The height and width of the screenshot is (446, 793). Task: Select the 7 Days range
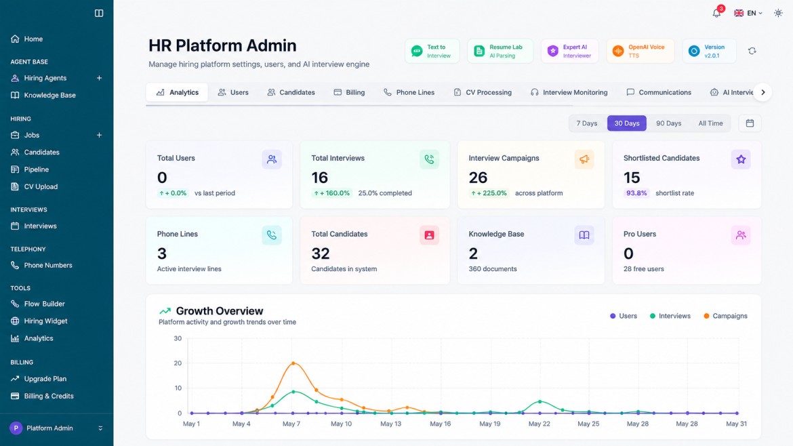point(587,123)
